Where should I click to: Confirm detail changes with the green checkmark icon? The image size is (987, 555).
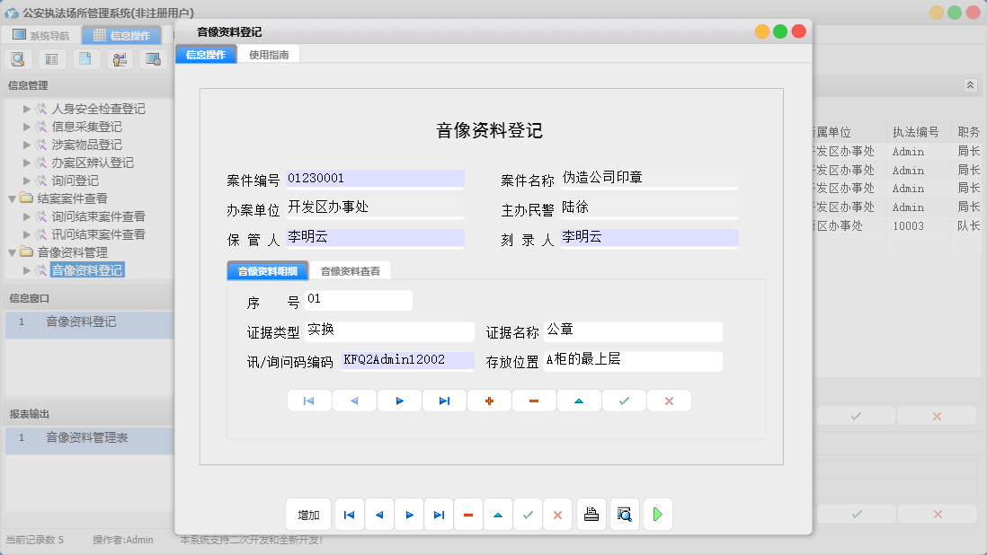pos(624,400)
